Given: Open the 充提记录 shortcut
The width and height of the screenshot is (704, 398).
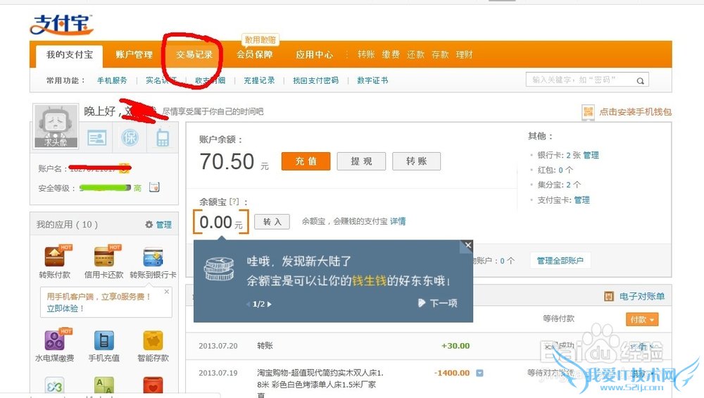Looking at the screenshot, I should point(259,80).
